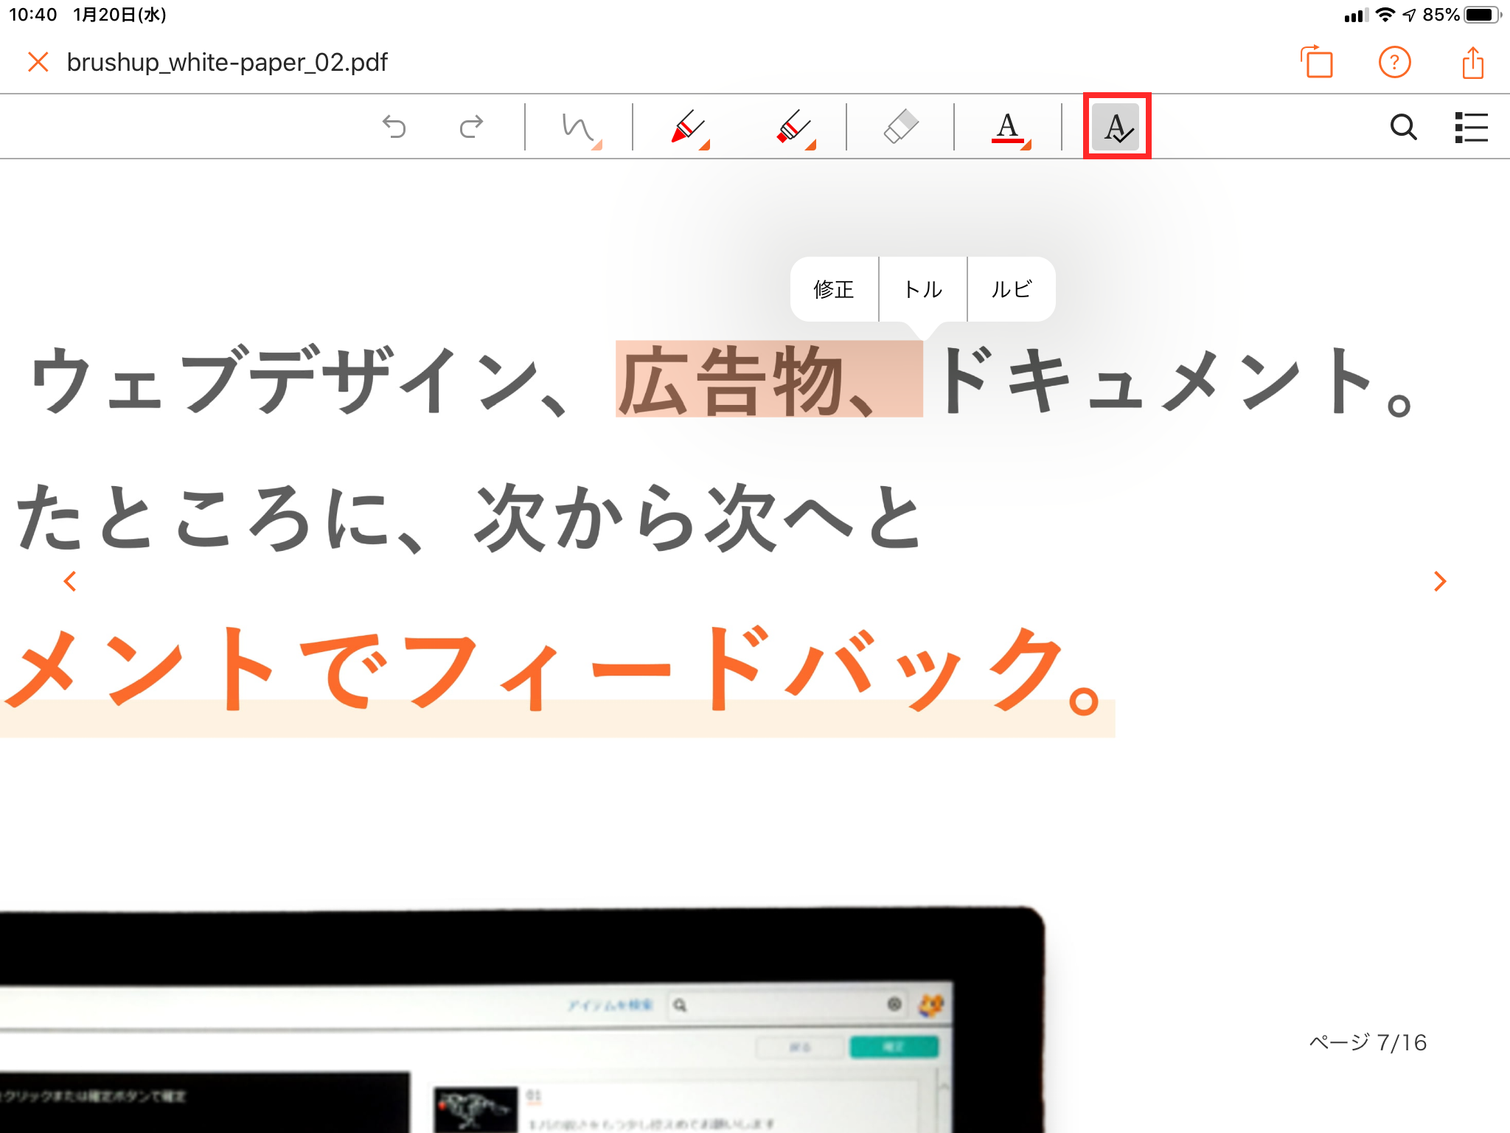Image resolution: width=1510 pixels, height=1133 pixels.
Task: Choose トル from the popup menu
Action: [x=923, y=289]
